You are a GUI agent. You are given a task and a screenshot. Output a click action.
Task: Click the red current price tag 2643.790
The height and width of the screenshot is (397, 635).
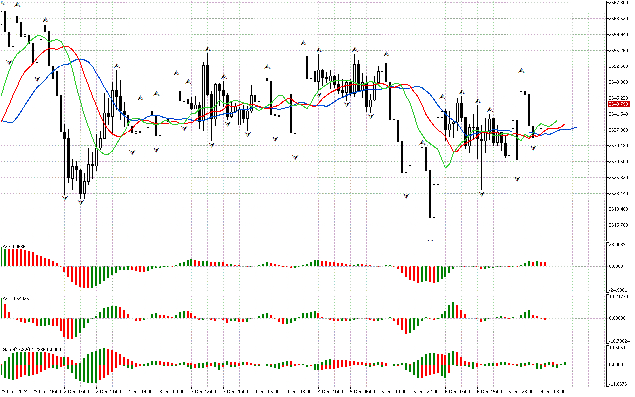click(x=618, y=104)
